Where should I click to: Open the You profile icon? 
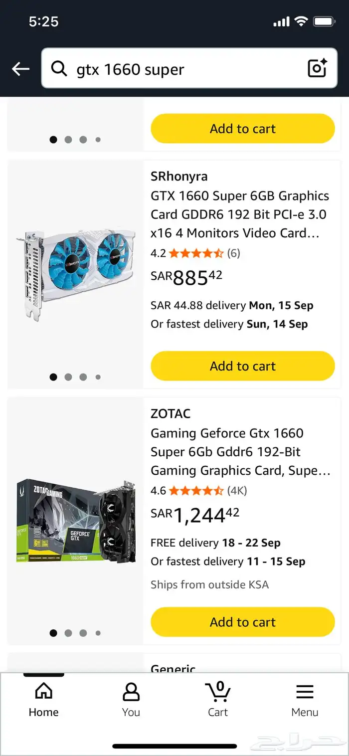coord(131,692)
